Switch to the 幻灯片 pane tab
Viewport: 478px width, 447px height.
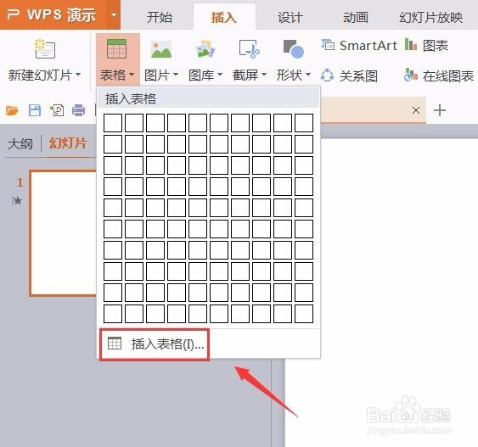coord(68,142)
